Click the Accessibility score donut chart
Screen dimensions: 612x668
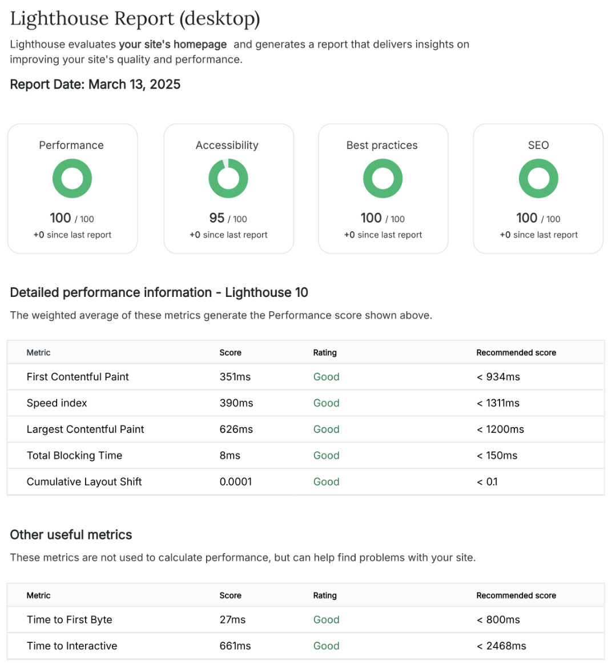228,179
